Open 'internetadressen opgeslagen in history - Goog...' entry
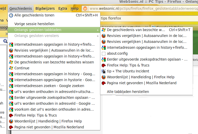The image size is (198, 134). point(54,74)
